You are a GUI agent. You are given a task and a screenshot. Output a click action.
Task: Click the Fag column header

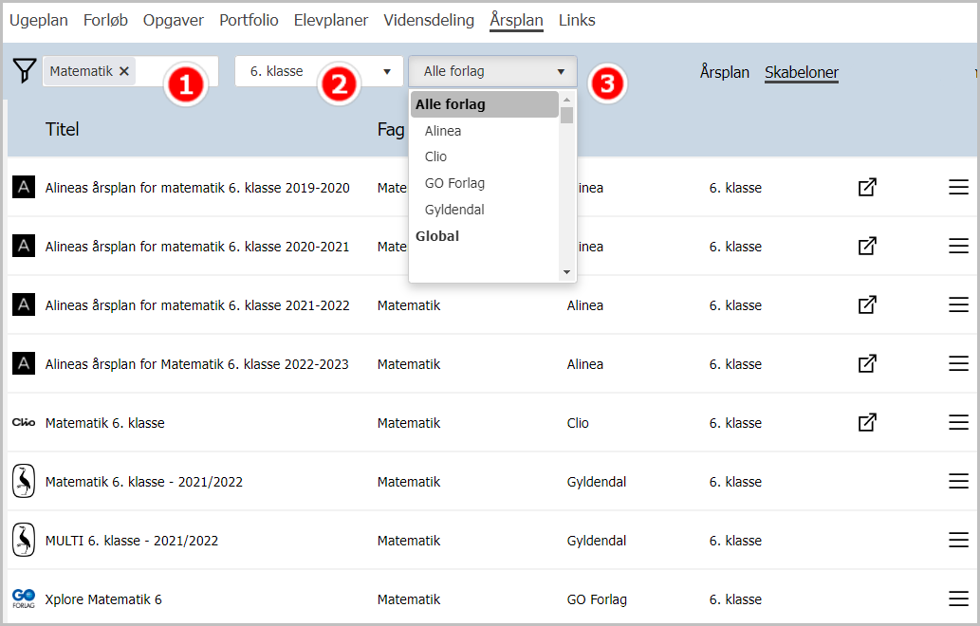(x=391, y=129)
